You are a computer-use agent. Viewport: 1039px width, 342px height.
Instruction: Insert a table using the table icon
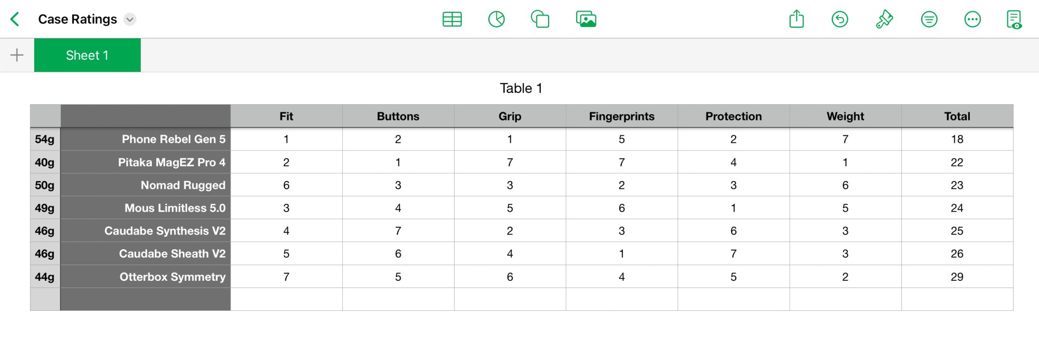coord(452,20)
